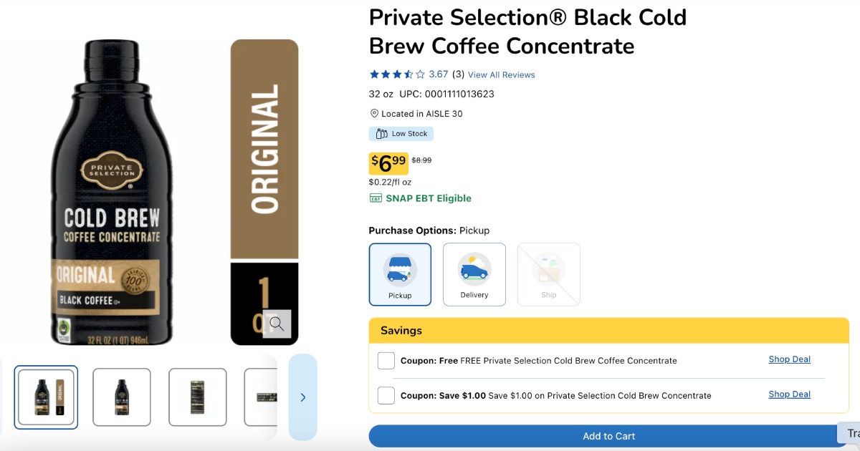Click the SNAP EBT card icon

[x=376, y=199]
